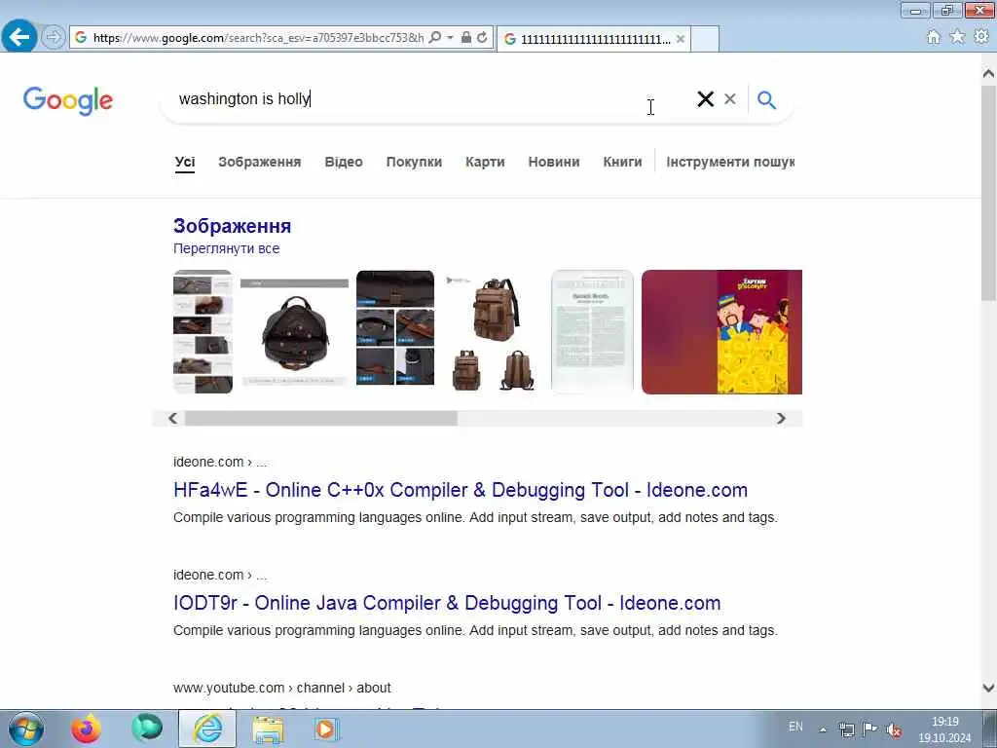
Task: Open Tools with the gear icon
Action: (x=981, y=37)
